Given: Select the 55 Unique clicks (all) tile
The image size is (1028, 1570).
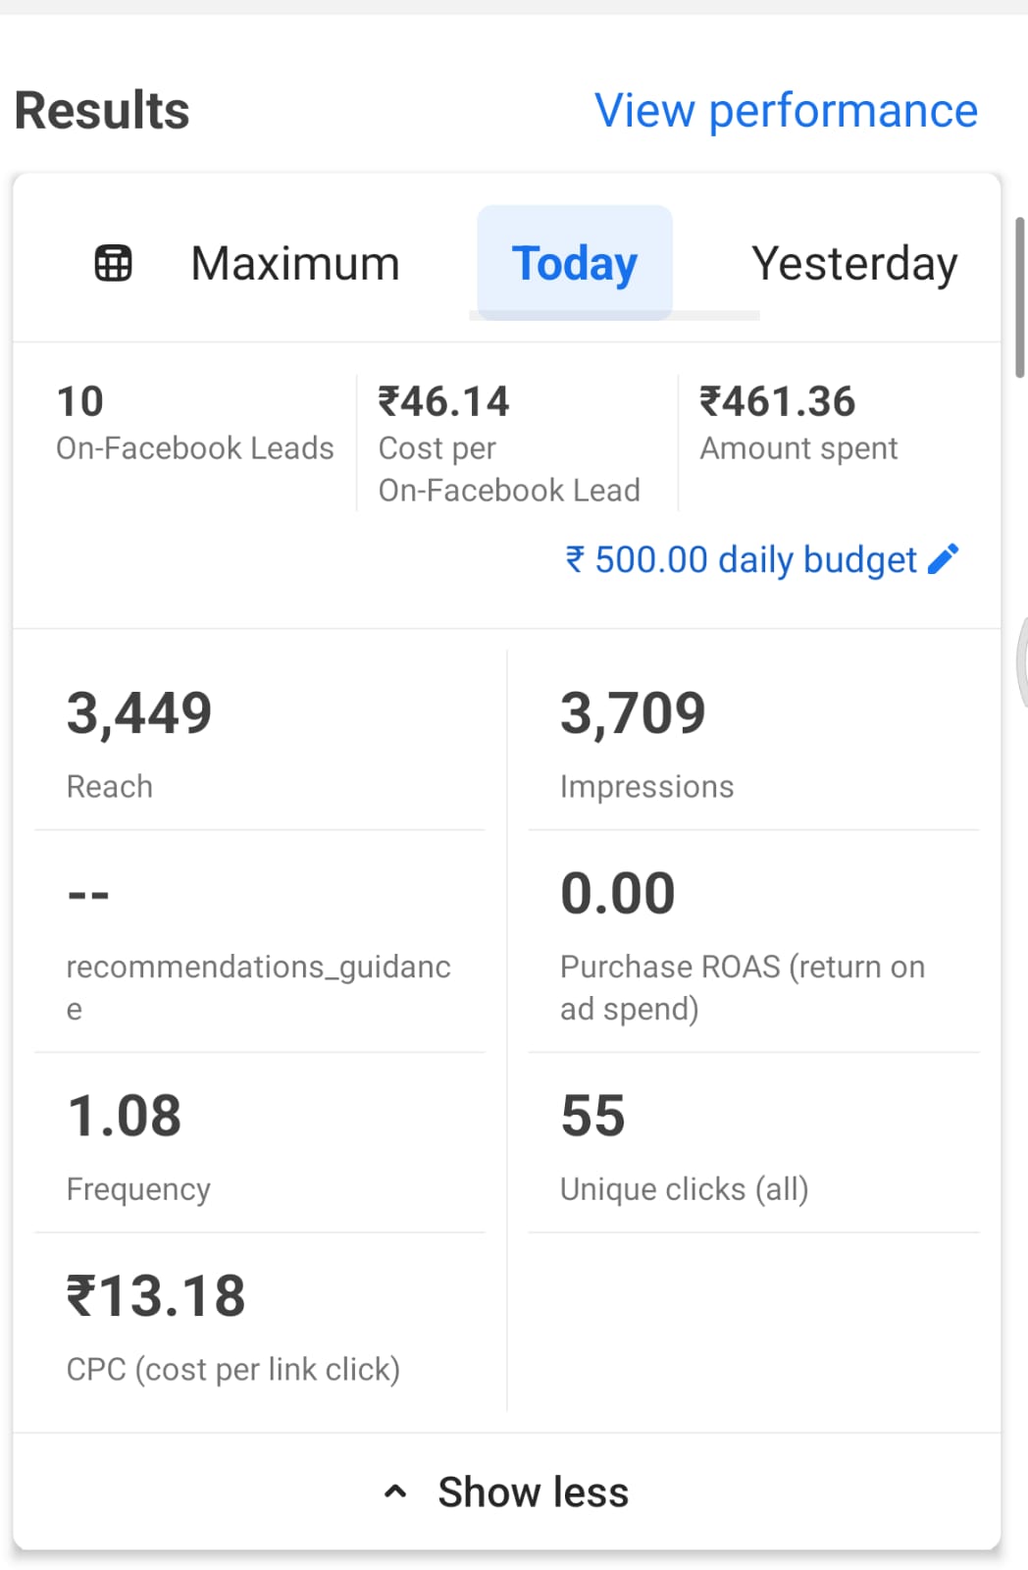Looking at the screenshot, I should point(753,1144).
